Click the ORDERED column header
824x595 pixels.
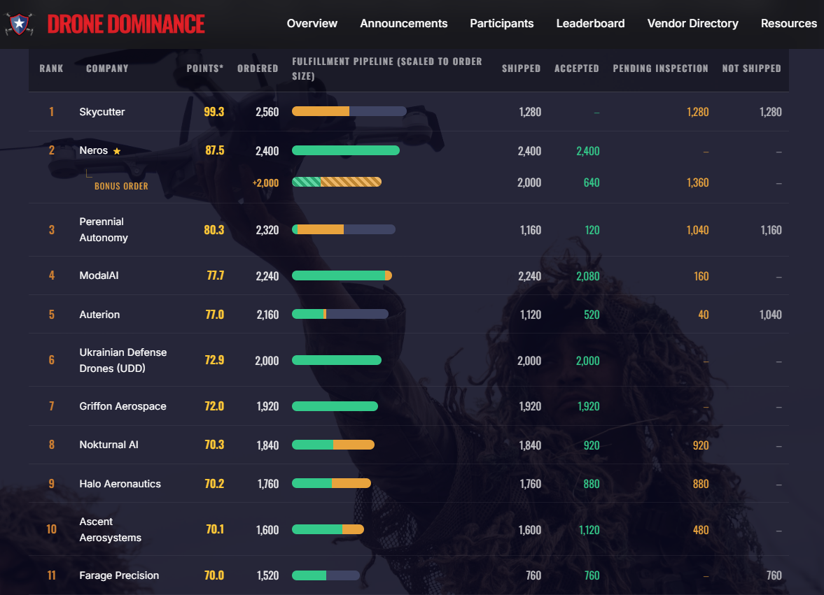click(x=258, y=69)
